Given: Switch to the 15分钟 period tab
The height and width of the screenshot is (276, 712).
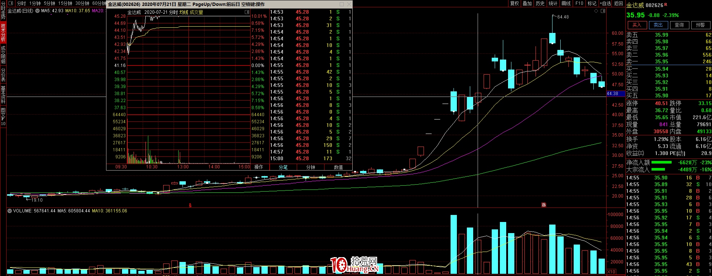Looking at the screenshot, I should (x=65, y=3).
